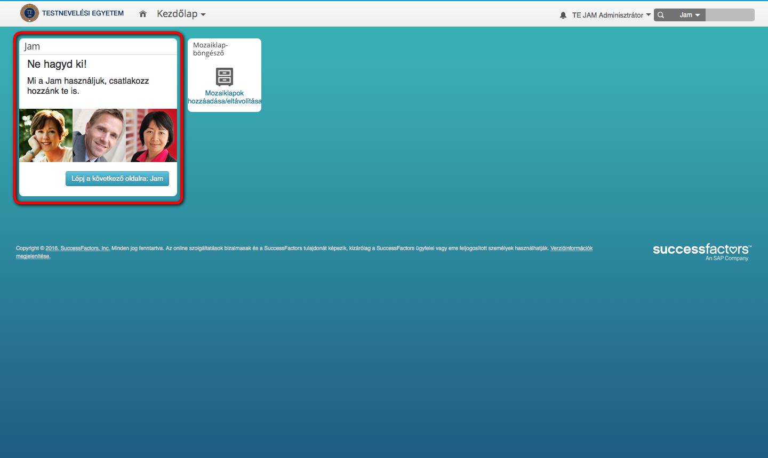Open the notification bell

tap(563, 15)
